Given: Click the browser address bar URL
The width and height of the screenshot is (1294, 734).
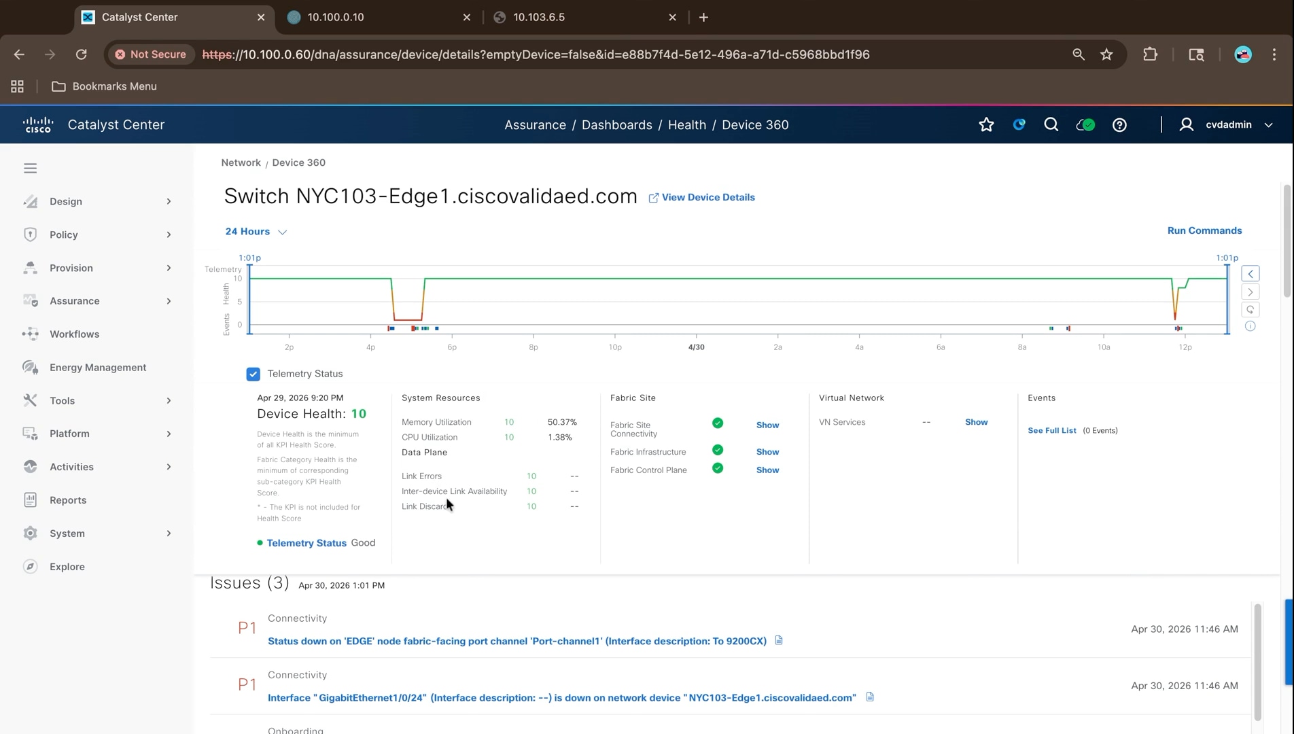Looking at the screenshot, I should click(x=536, y=54).
